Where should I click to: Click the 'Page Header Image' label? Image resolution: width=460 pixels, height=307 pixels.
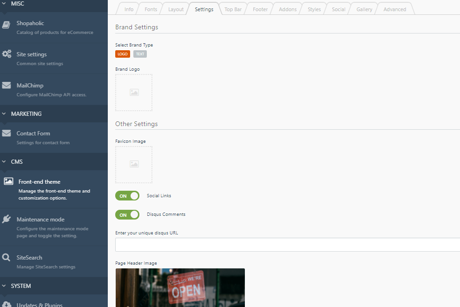[136, 263]
